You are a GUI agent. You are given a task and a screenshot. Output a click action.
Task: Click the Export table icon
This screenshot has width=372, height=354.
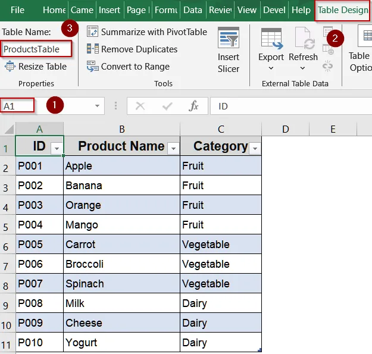tap(271, 39)
